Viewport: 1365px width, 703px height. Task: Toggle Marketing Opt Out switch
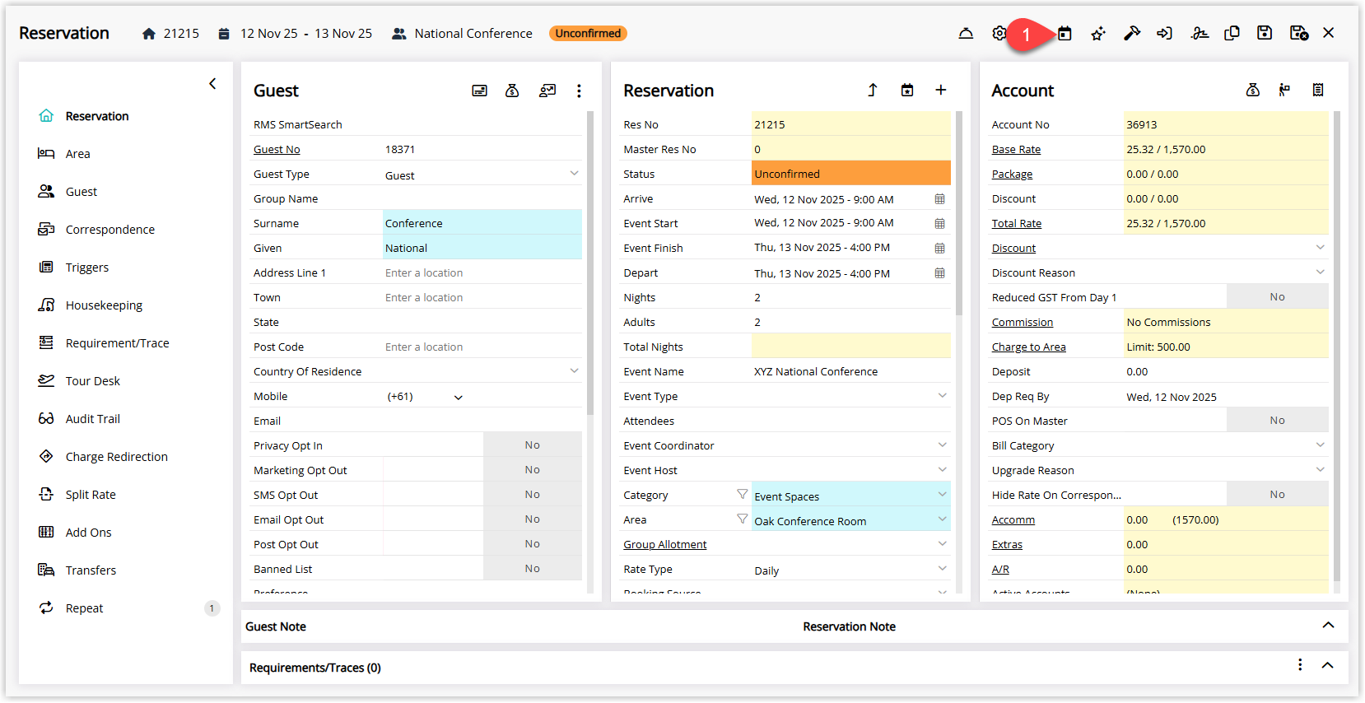tap(533, 470)
